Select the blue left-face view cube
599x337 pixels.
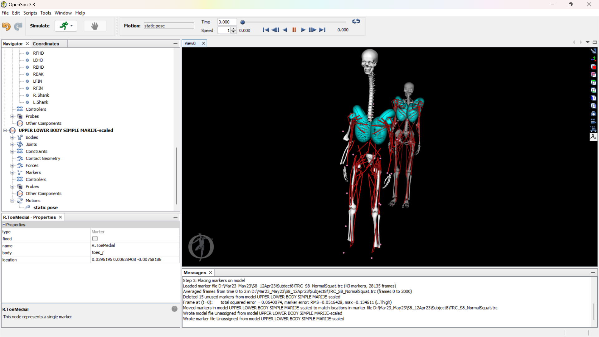point(593,98)
